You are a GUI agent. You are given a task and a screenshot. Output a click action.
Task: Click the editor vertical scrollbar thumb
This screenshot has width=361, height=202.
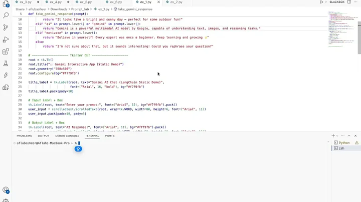359,38
